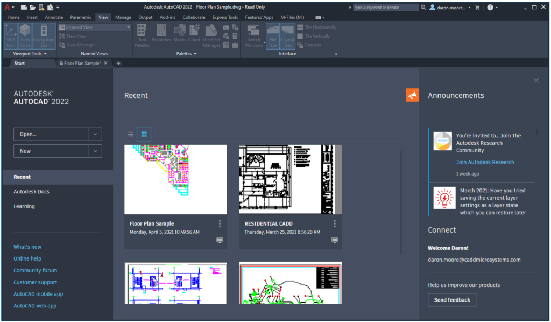Click the Open folder quick access icon
Viewport: 551px width, 322px height.
32,7
